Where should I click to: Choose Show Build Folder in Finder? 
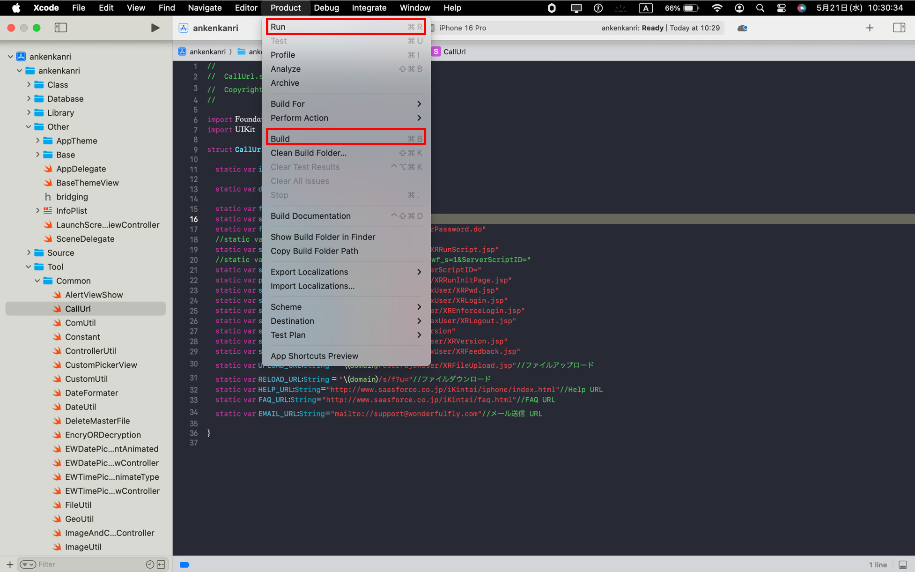346,237
